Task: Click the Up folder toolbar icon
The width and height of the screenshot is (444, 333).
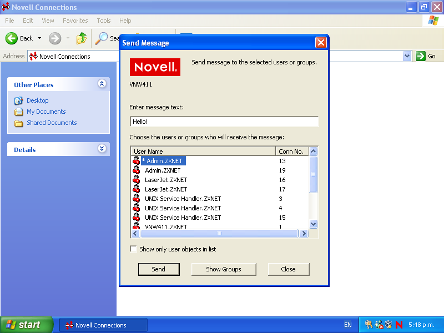Action: pyautogui.click(x=81, y=38)
